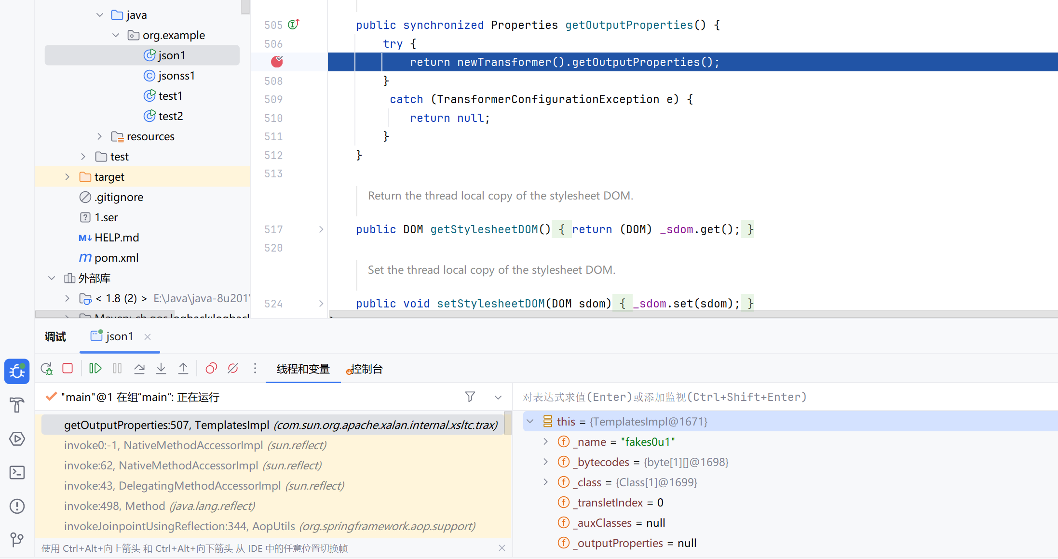
Task: Toggle breakpoint on line 507
Action: click(277, 62)
